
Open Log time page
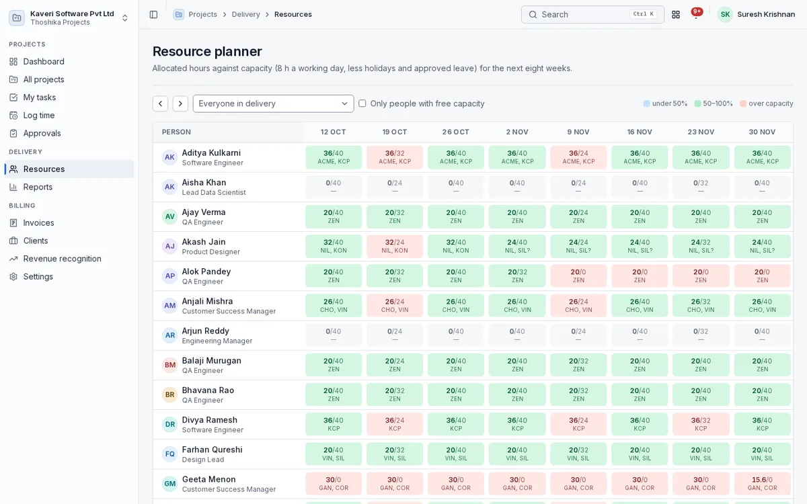click(69, 115)
